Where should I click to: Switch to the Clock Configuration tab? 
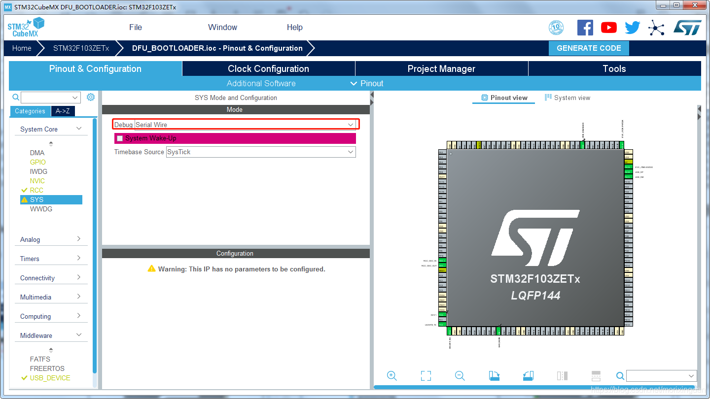tap(269, 68)
